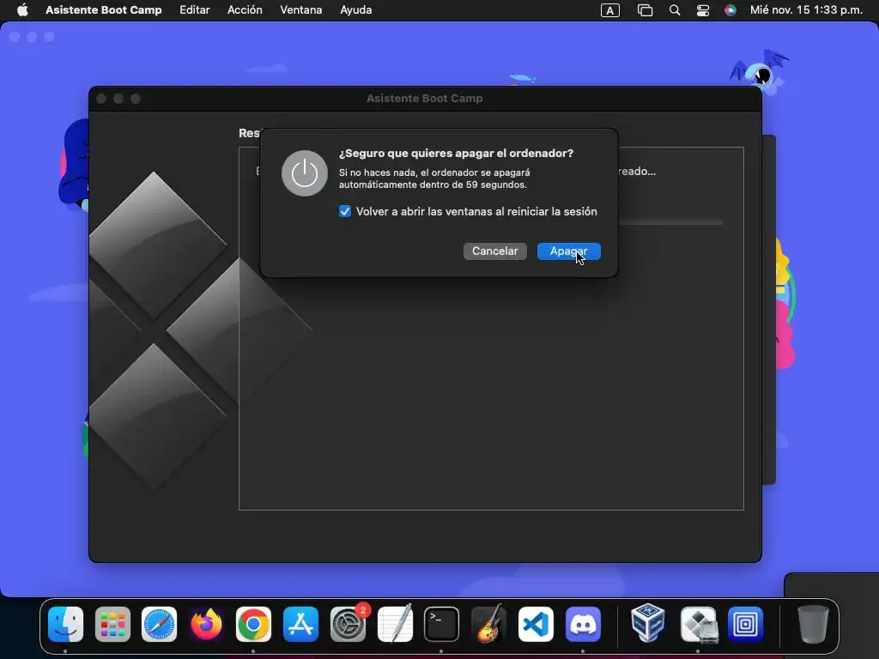This screenshot has height=659, width=879.
Task: Open the Ventana menu
Action: pos(301,10)
